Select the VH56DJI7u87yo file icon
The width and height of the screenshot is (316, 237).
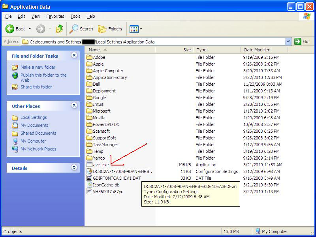[89, 192]
